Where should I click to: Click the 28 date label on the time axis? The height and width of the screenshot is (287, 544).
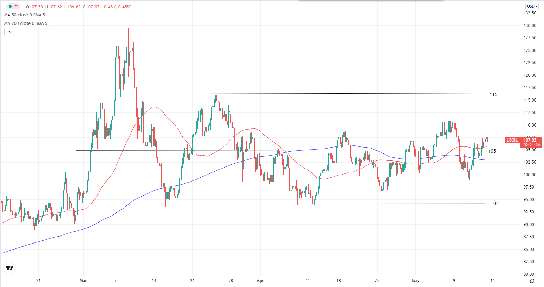click(x=231, y=281)
